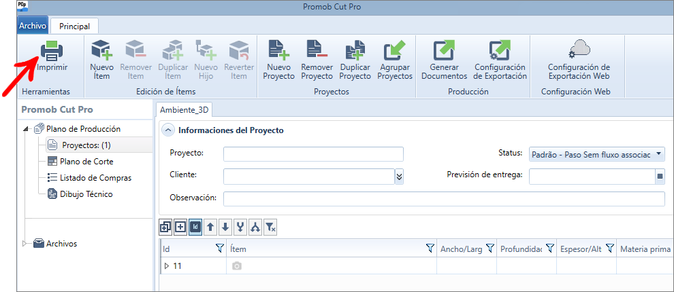Open the Archivo menu tab
This screenshot has height=292, width=674.
click(x=33, y=26)
